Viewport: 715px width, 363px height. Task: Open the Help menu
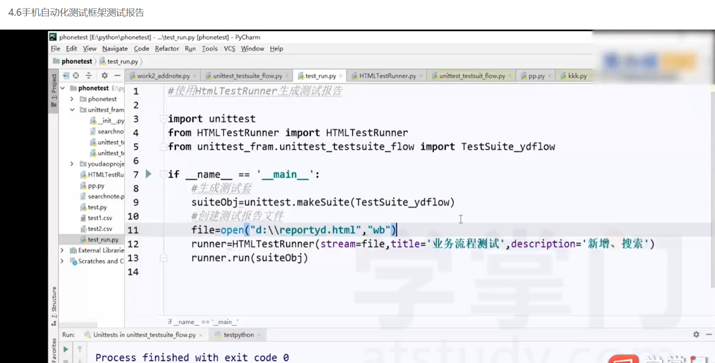[x=276, y=48]
